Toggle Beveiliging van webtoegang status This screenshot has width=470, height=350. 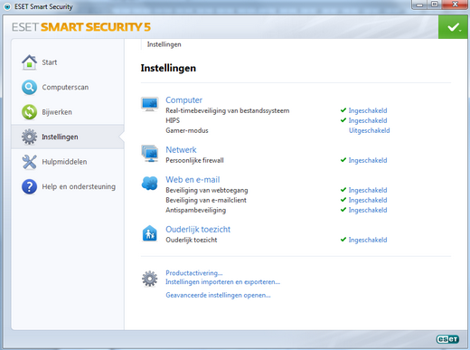pos(368,190)
